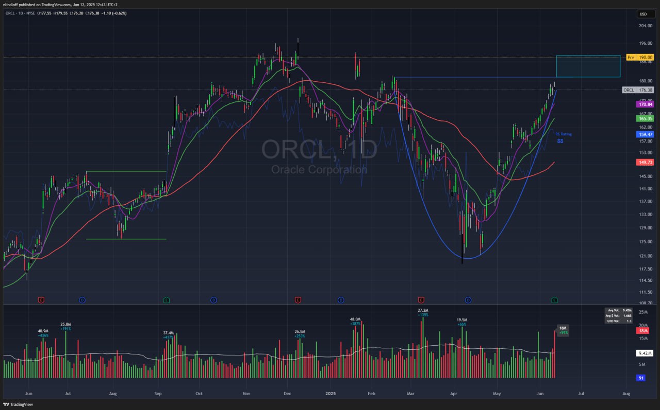The image size is (660, 410).
Task: Select the green earnings marker in September
Action: click(166, 299)
